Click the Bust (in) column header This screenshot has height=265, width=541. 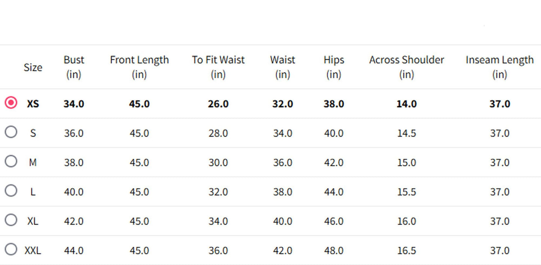[x=74, y=67]
